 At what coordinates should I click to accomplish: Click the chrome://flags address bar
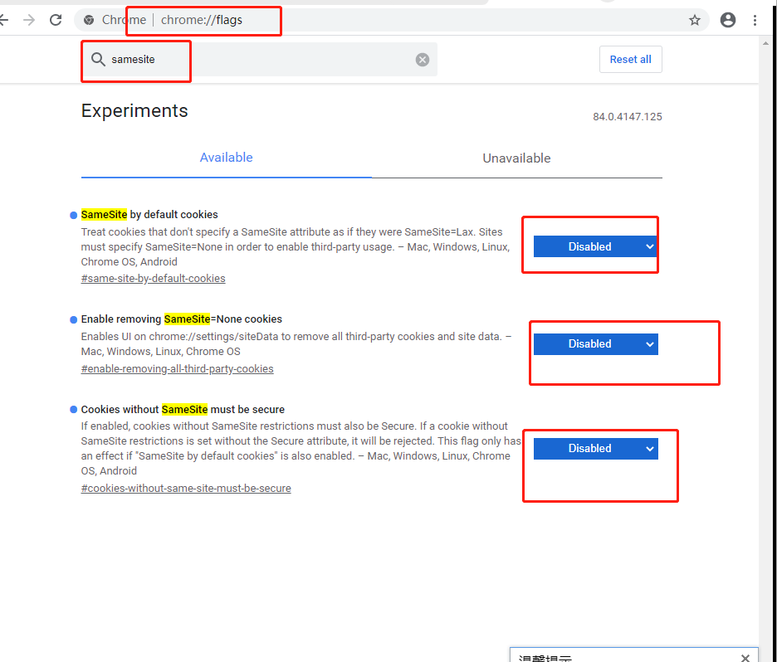(x=392, y=20)
